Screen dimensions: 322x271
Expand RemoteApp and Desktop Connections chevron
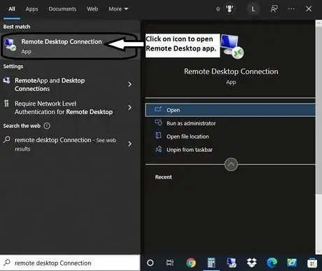130,84
